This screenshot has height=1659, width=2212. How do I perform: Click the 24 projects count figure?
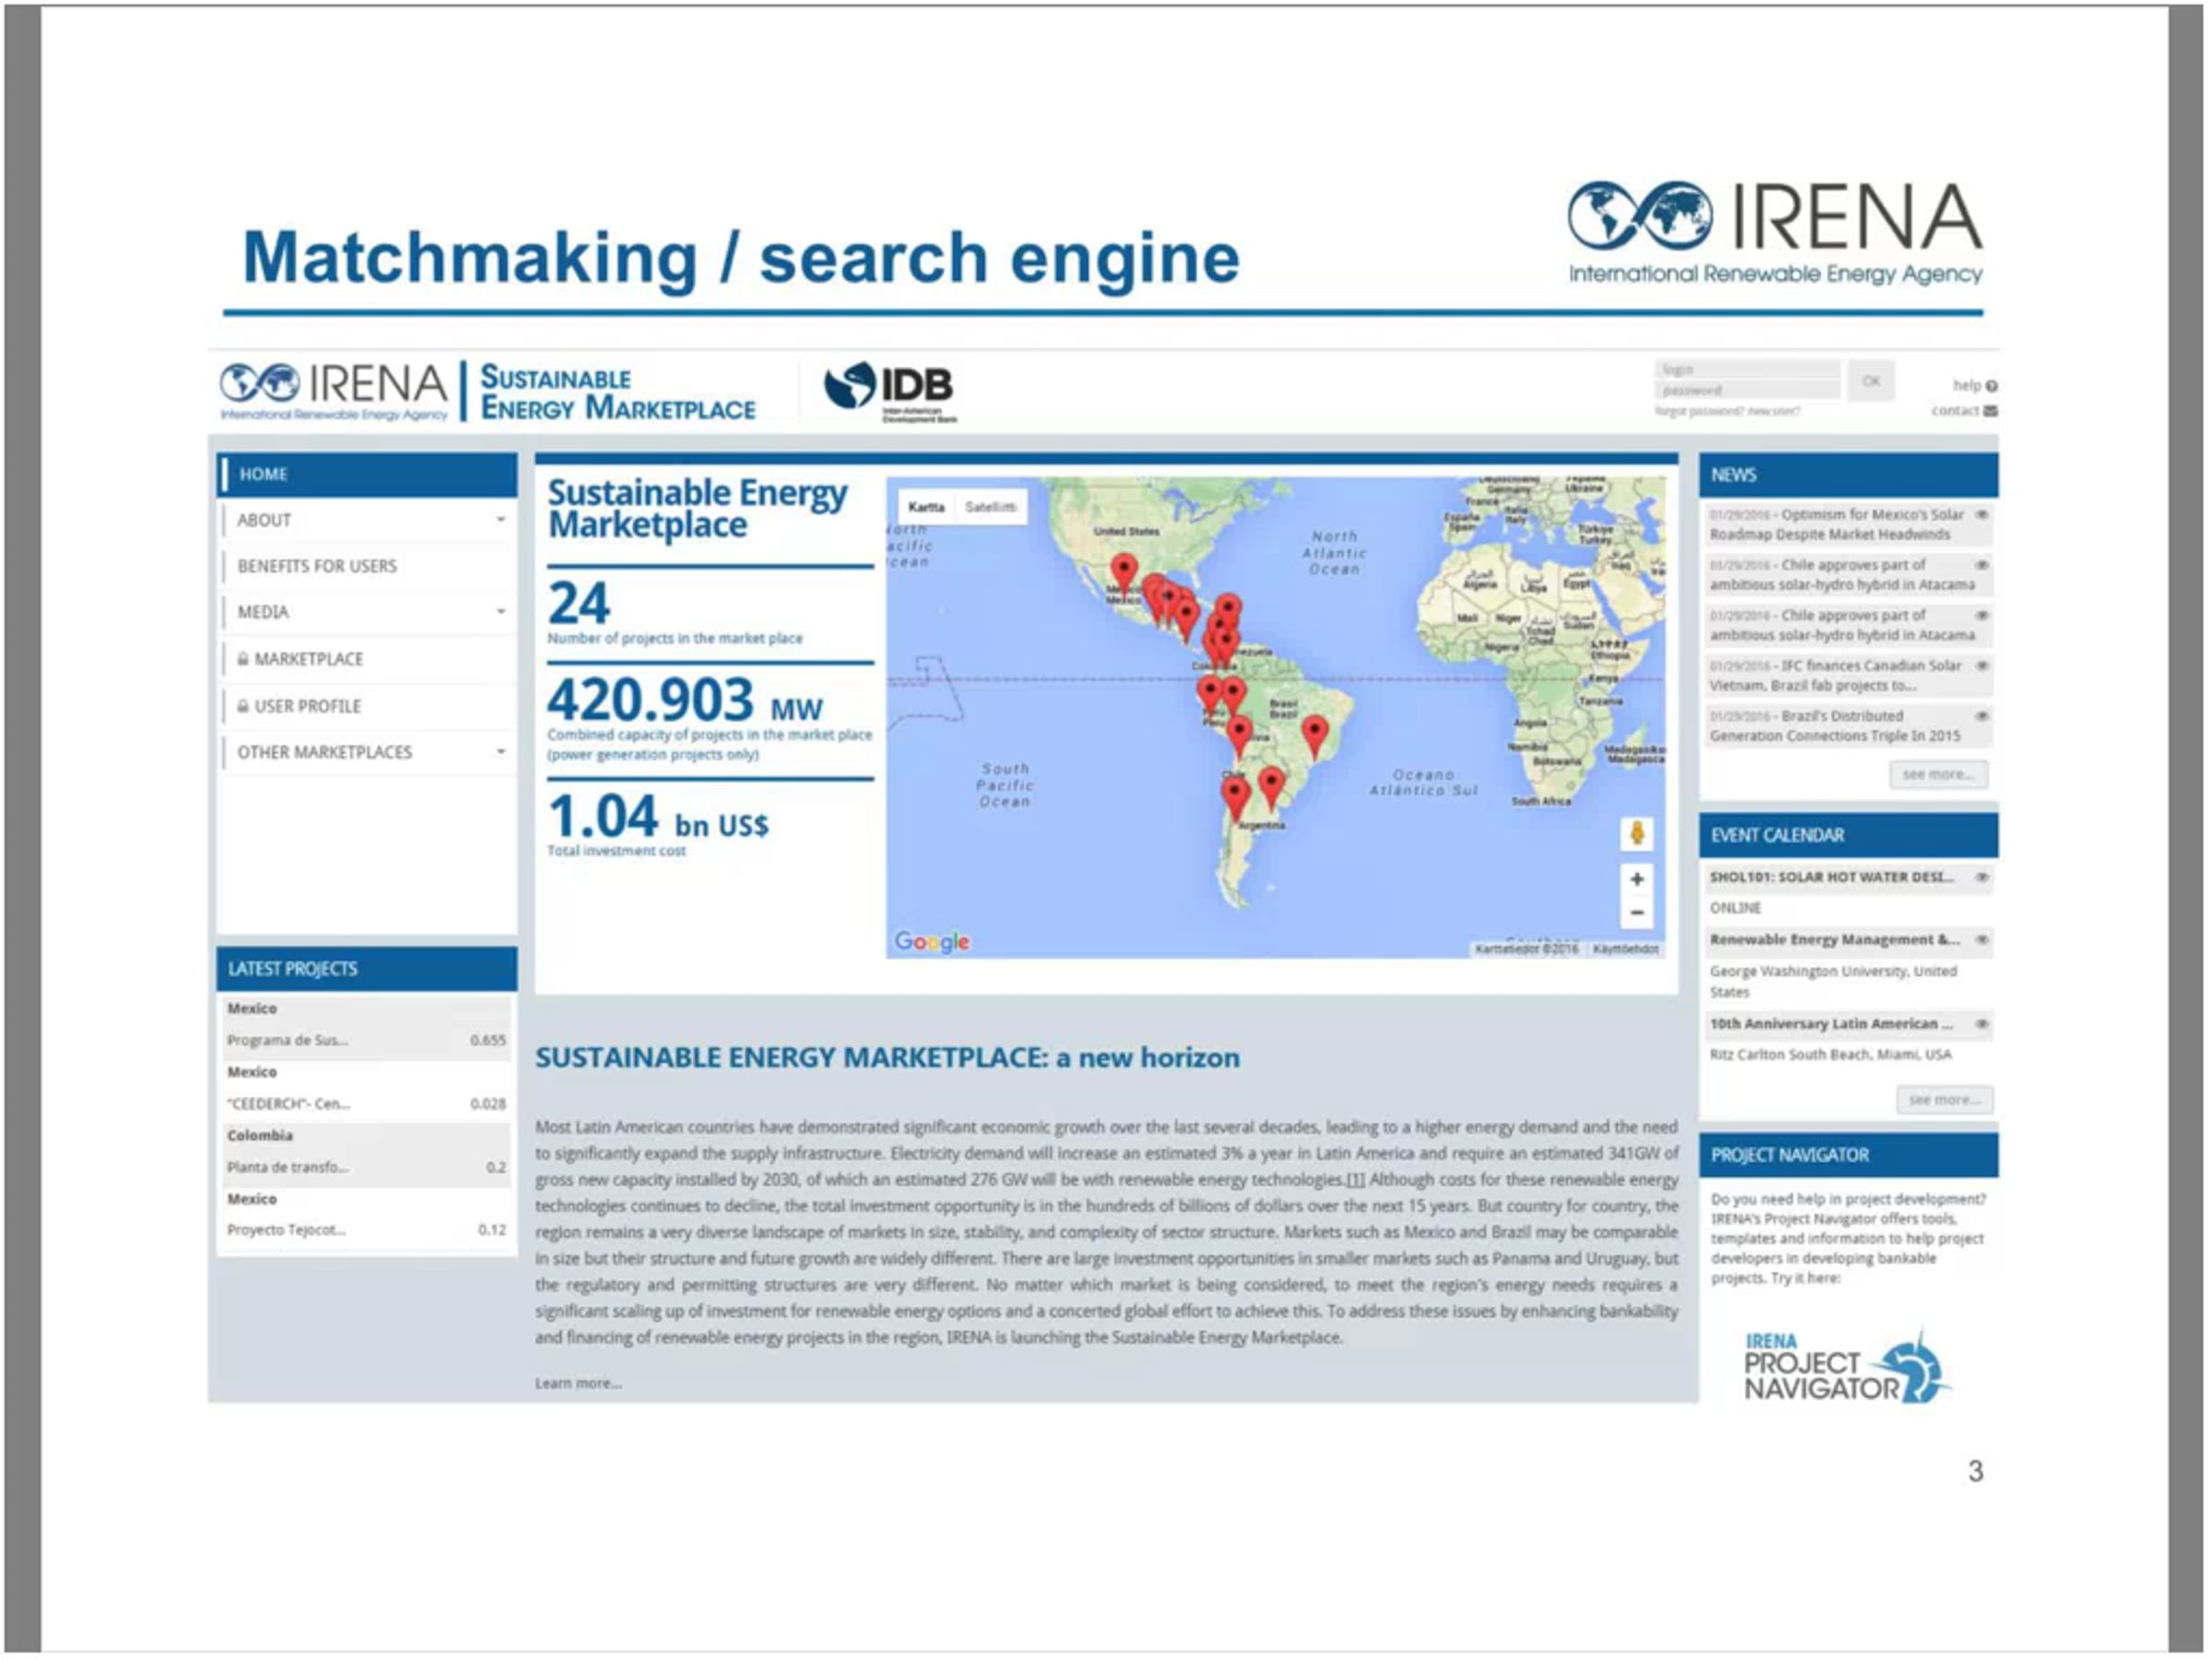(578, 604)
